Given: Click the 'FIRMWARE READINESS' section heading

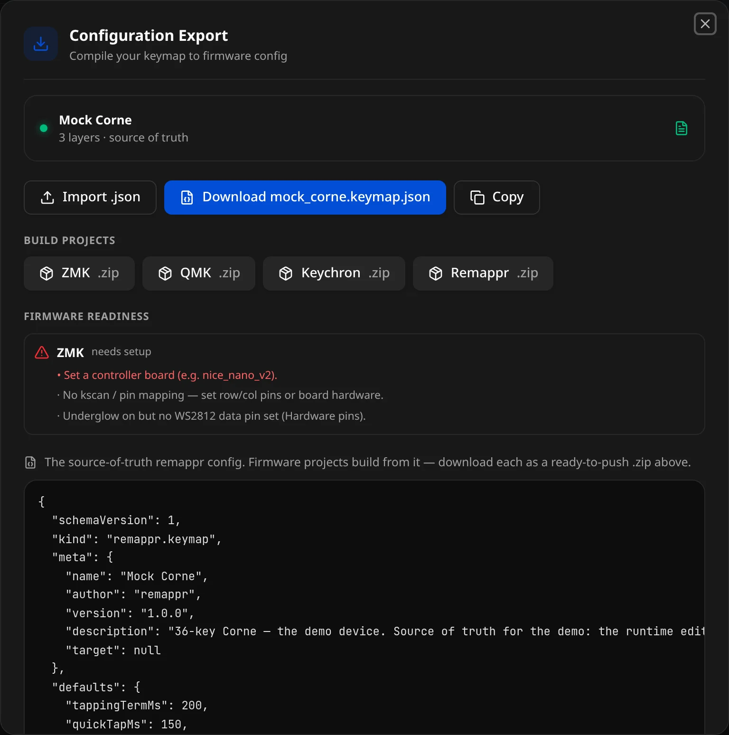Looking at the screenshot, I should coord(86,317).
